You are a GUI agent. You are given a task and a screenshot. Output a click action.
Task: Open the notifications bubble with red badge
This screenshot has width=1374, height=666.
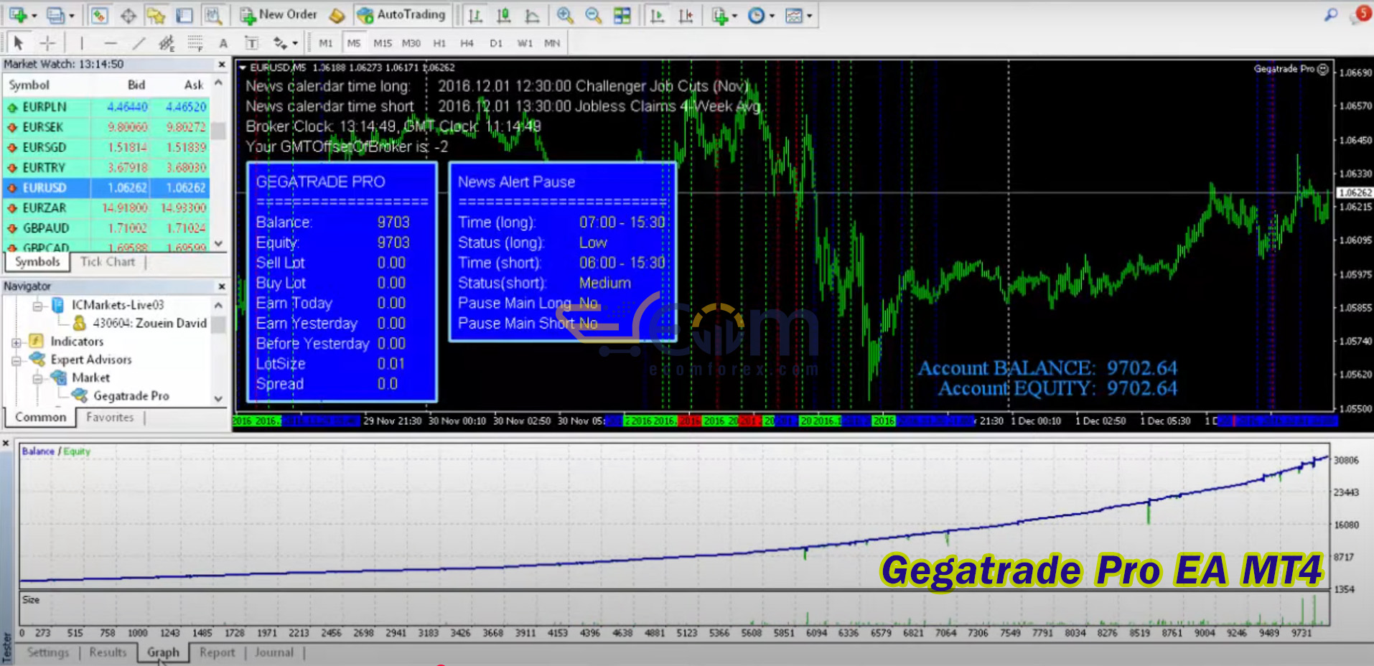tap(1360, 14)
